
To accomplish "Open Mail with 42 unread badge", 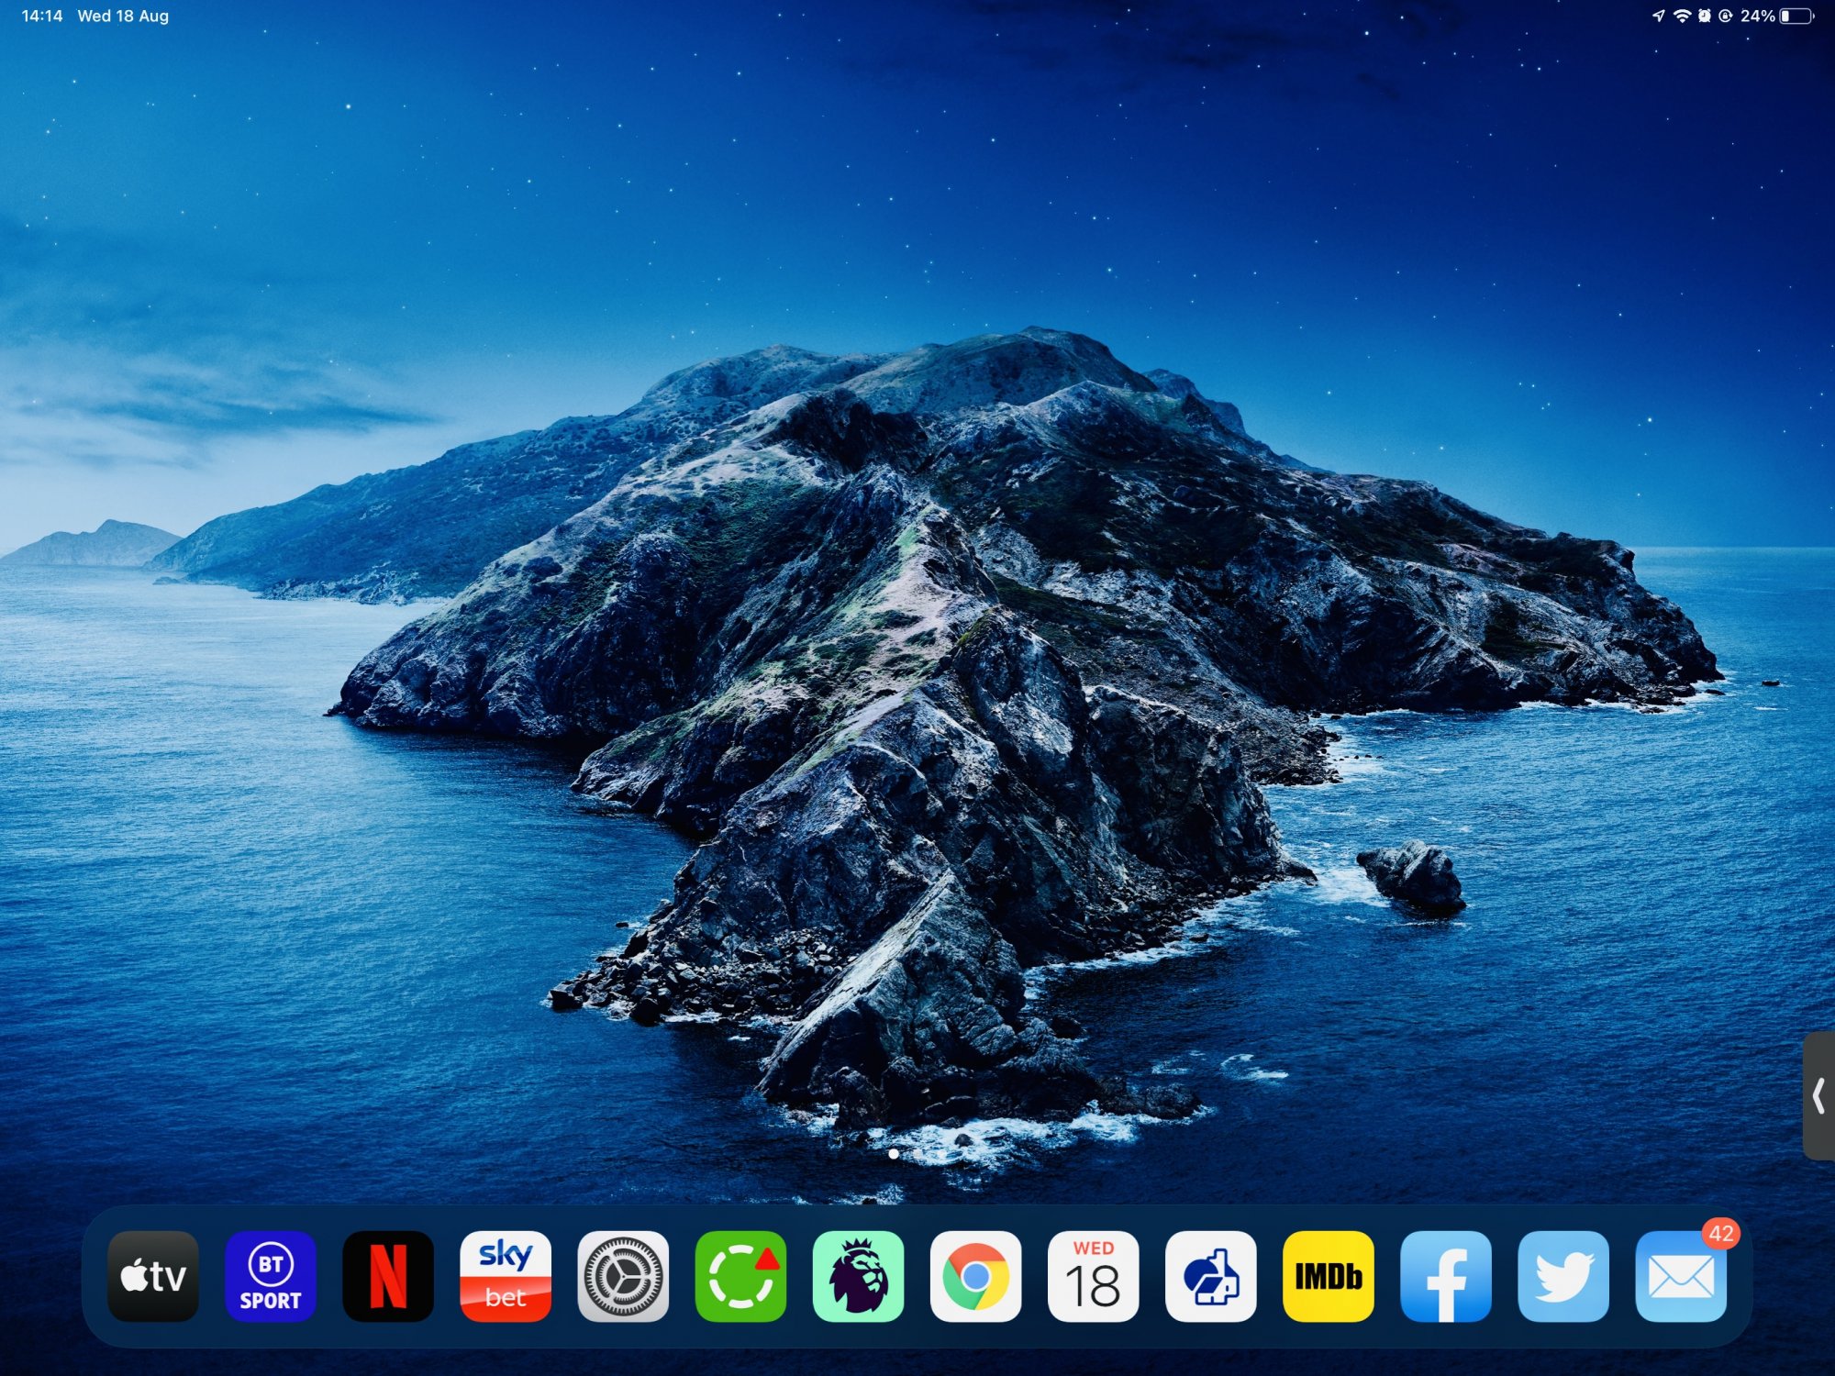I will tap(1680, 1276).
